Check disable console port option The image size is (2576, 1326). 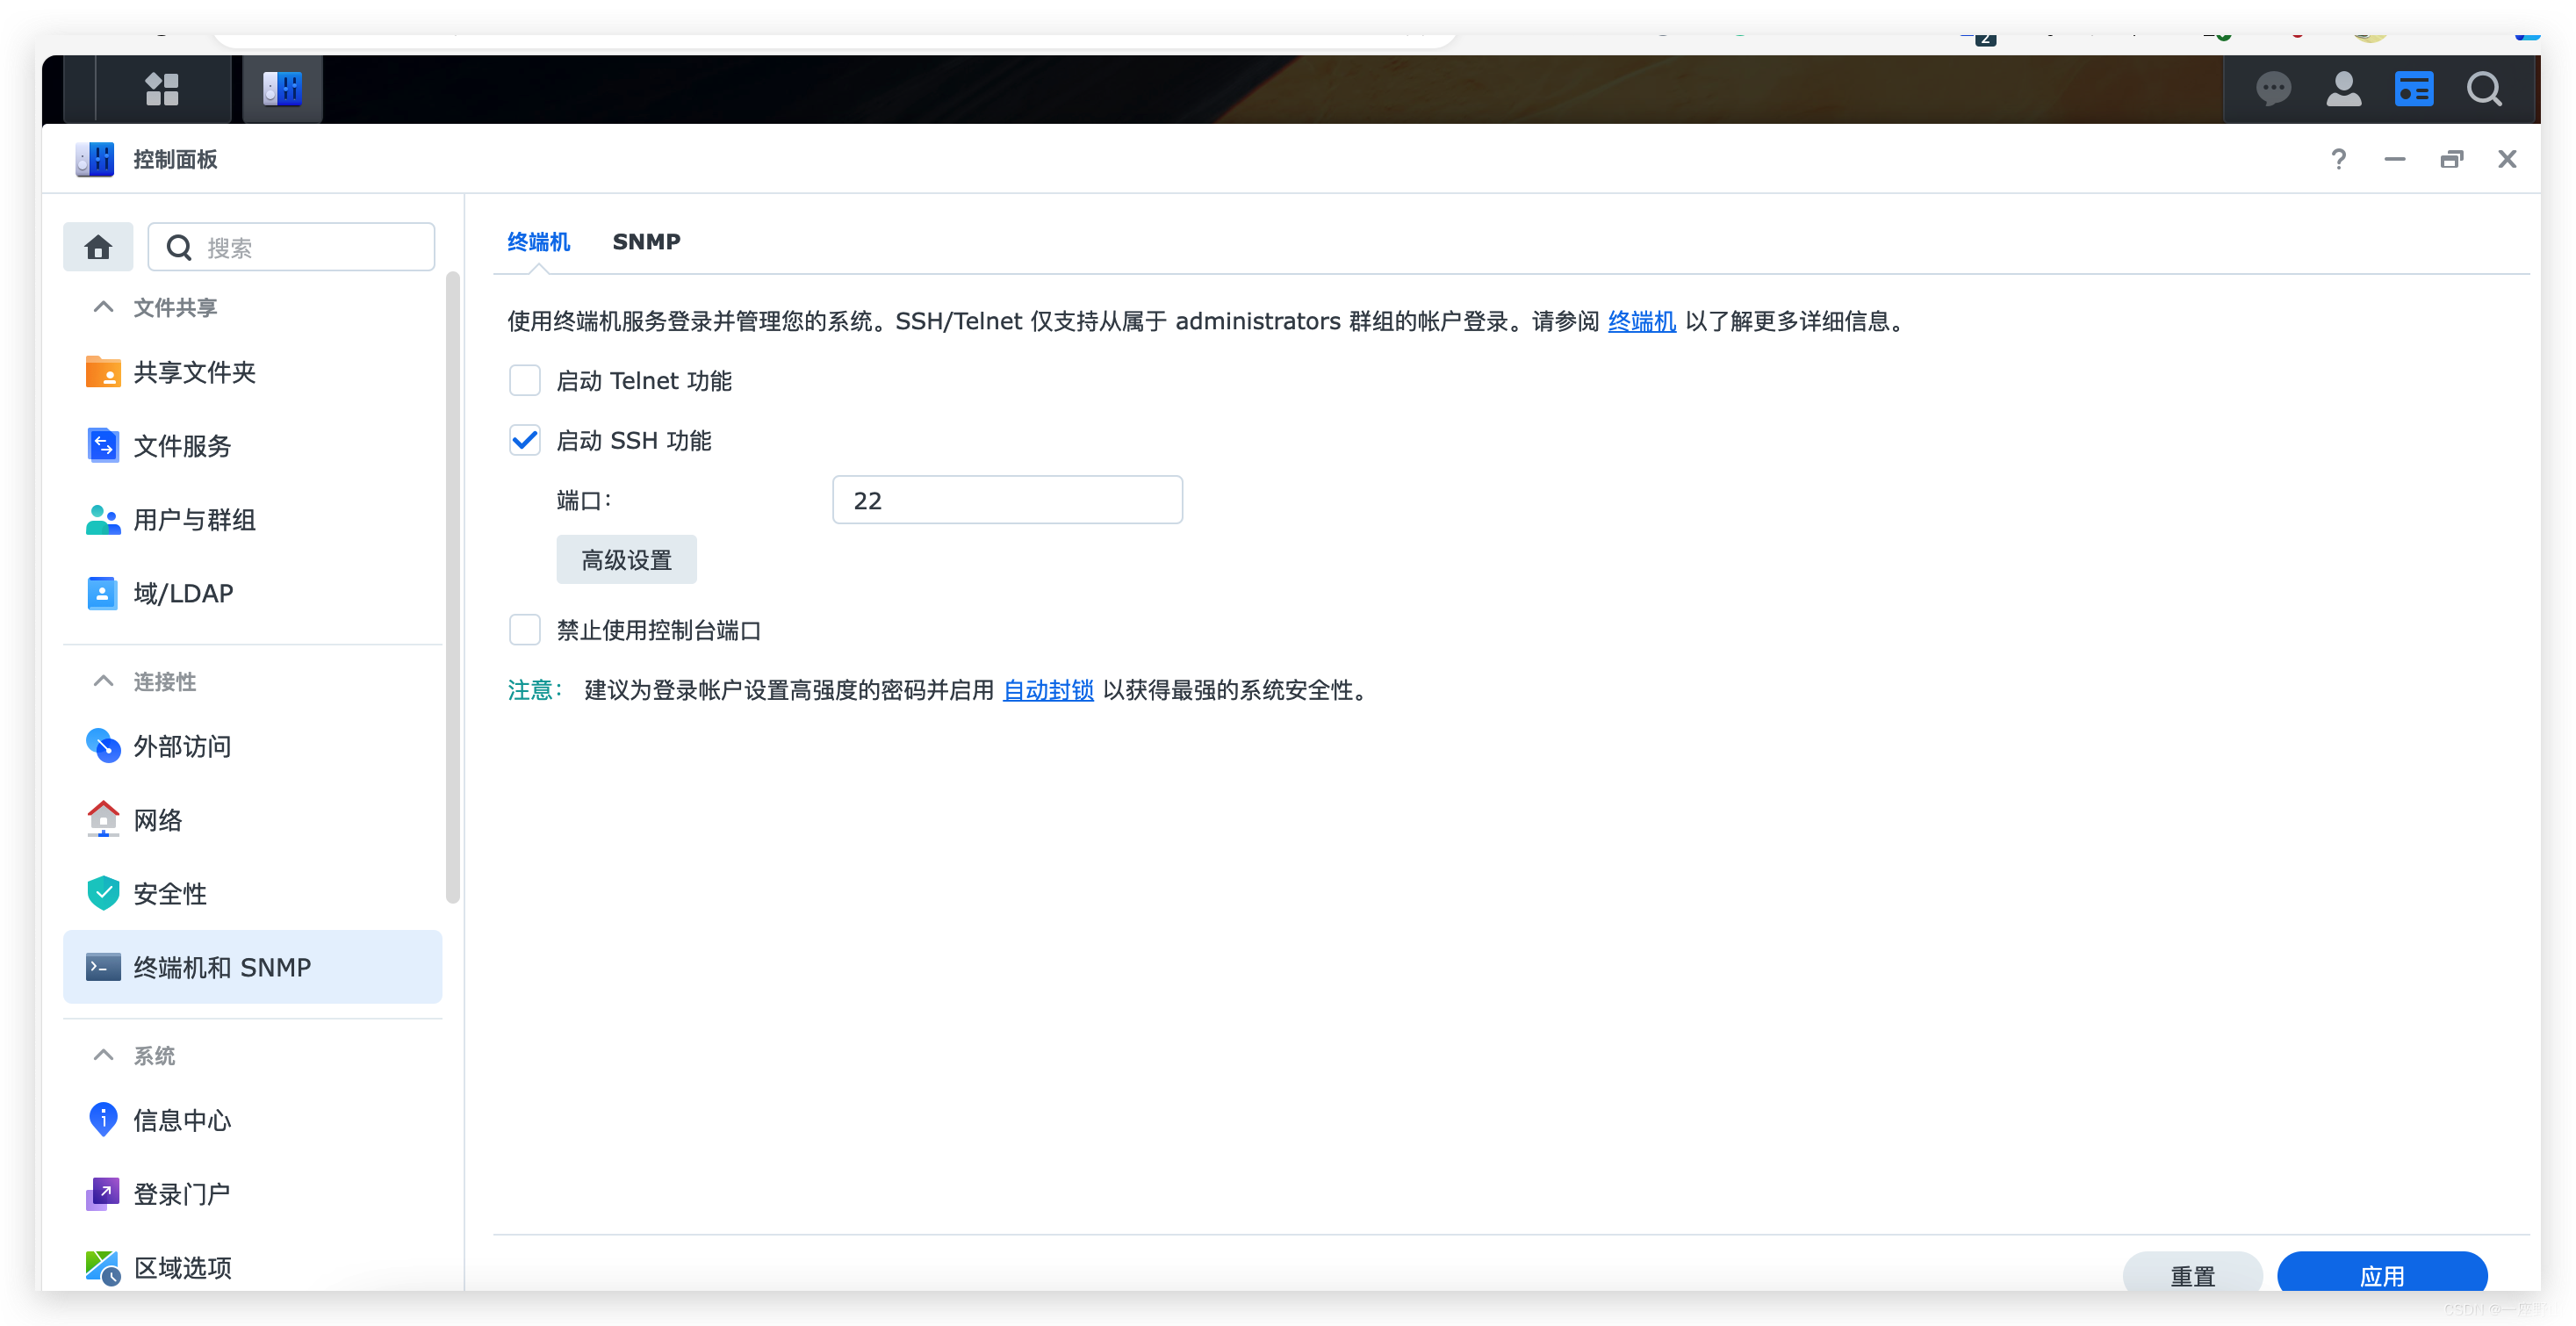point(525,630)
